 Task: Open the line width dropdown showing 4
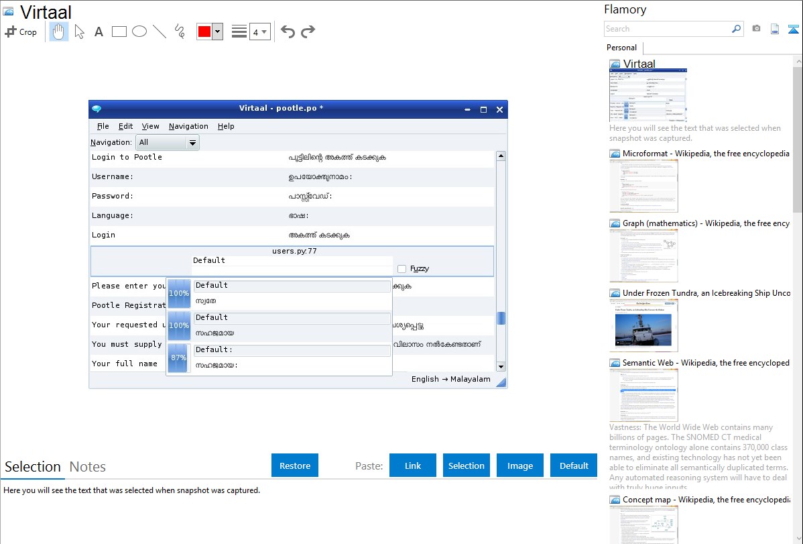pos(260,32)
